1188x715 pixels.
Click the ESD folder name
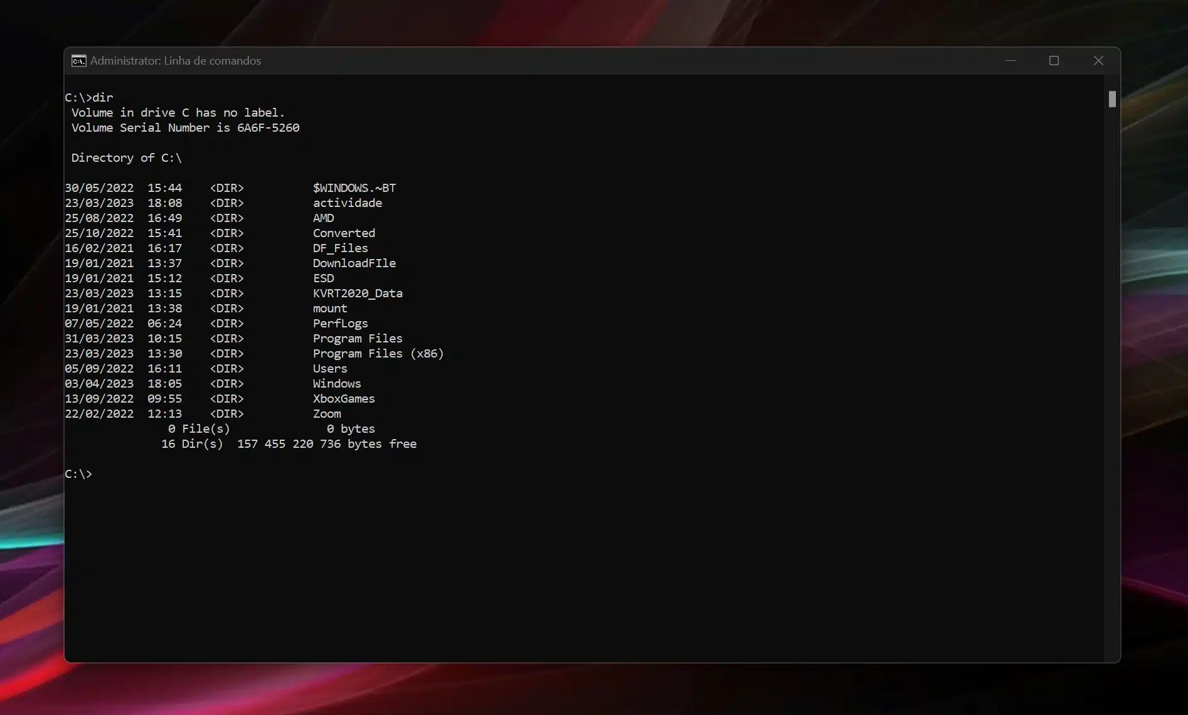324,278
